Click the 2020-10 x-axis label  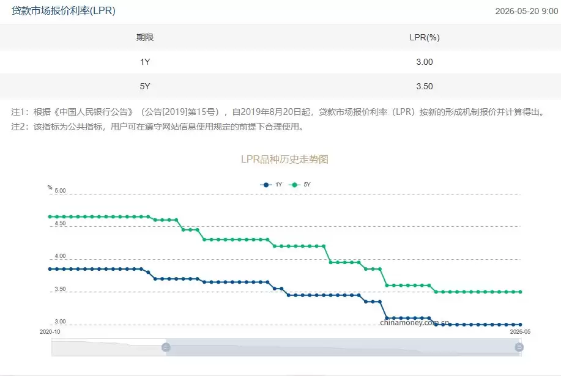click(x=50, y=332)
